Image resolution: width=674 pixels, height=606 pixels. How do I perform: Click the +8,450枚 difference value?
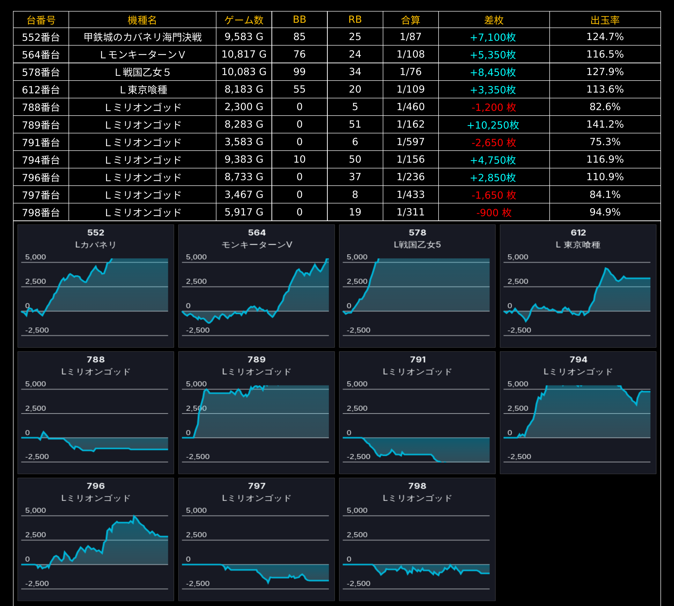click(x=493, y=72)
